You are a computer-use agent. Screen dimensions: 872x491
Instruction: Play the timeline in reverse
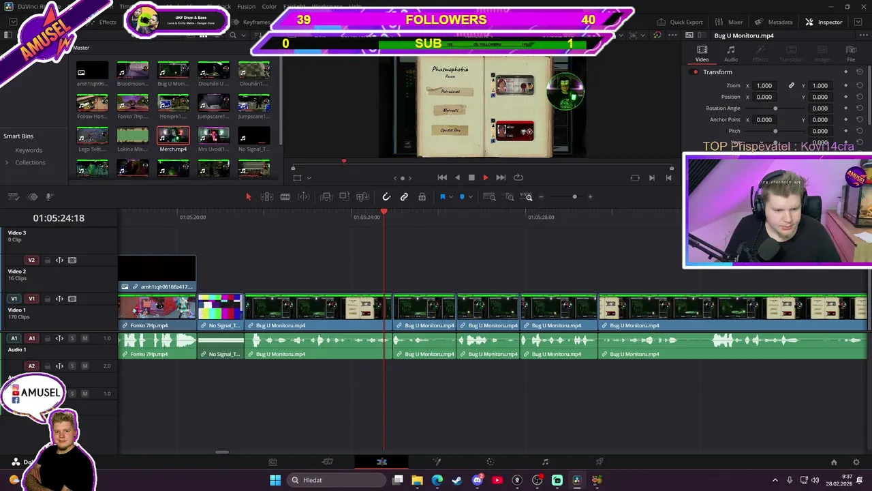(x=457, y=177)
